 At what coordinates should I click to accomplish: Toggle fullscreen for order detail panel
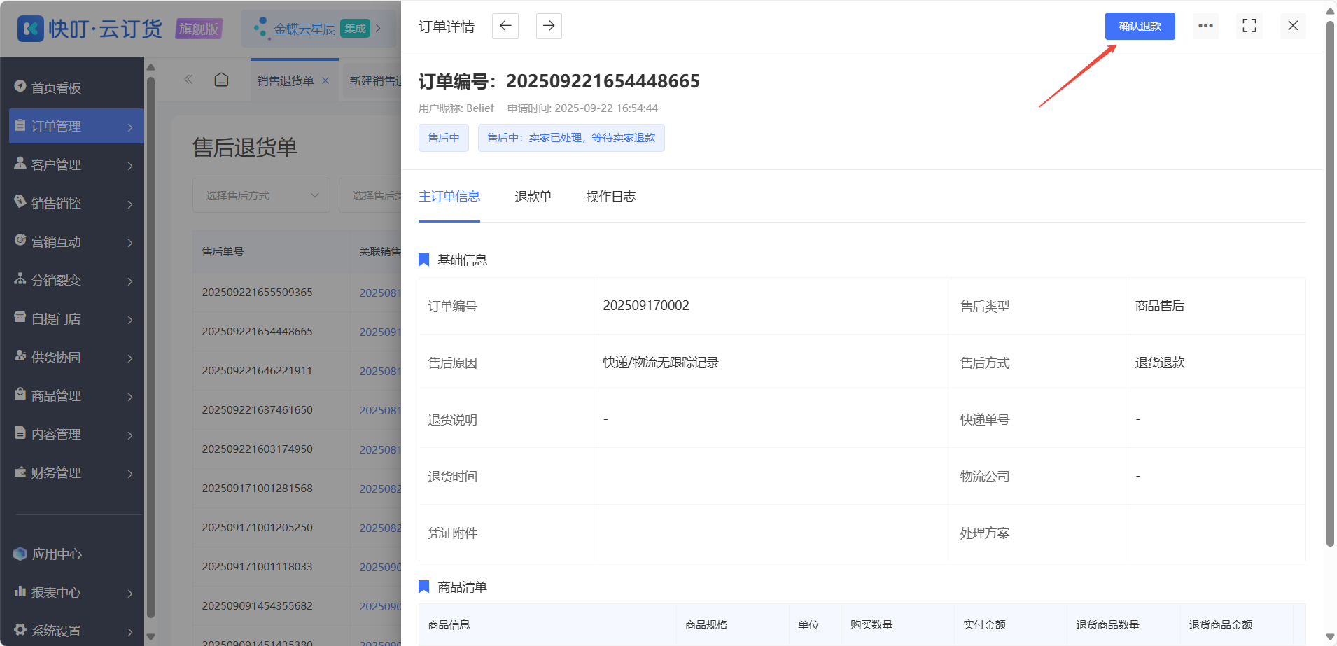[1249, 26]
